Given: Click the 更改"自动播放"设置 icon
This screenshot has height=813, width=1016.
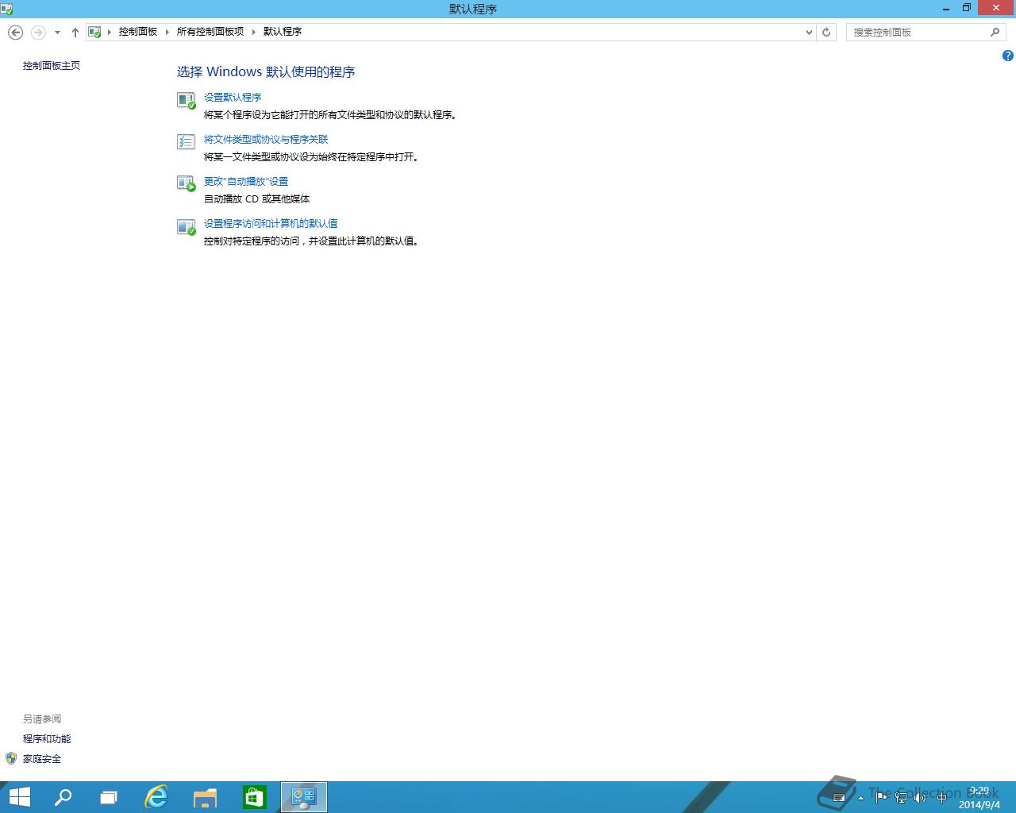Looking at the screenshot, I should point(186,184).
